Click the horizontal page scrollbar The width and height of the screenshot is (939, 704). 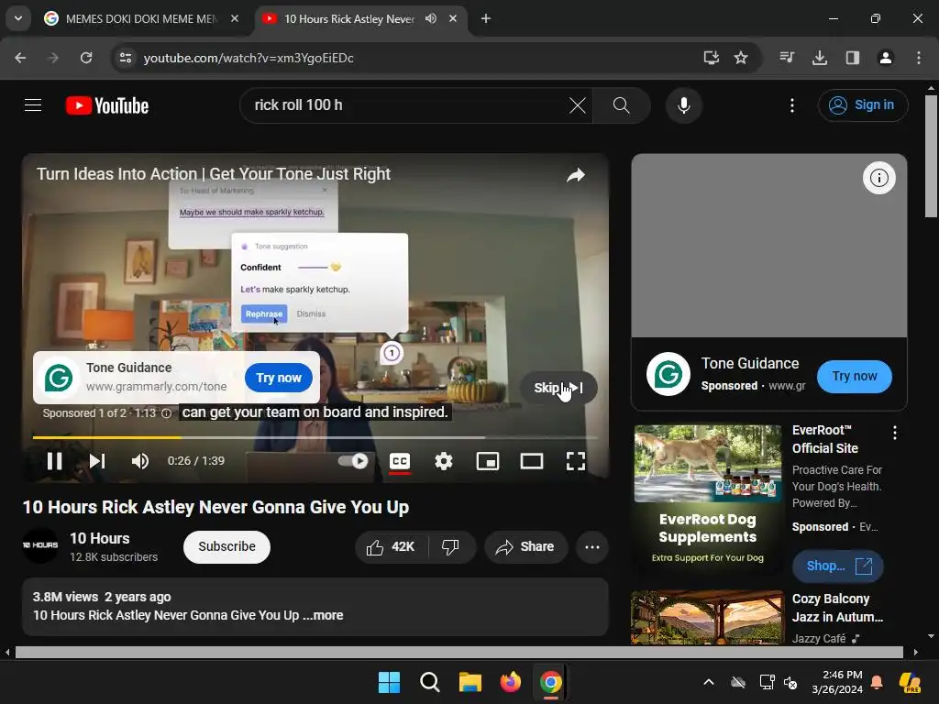point(459,652)
